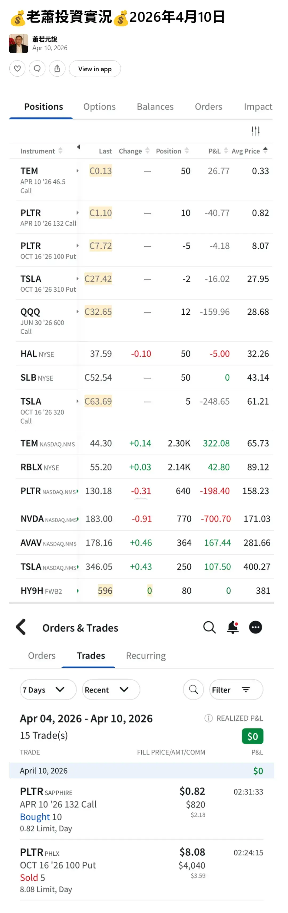Screen dimensions: 288x913
Task: Click the share post icon
Action: 57,68
